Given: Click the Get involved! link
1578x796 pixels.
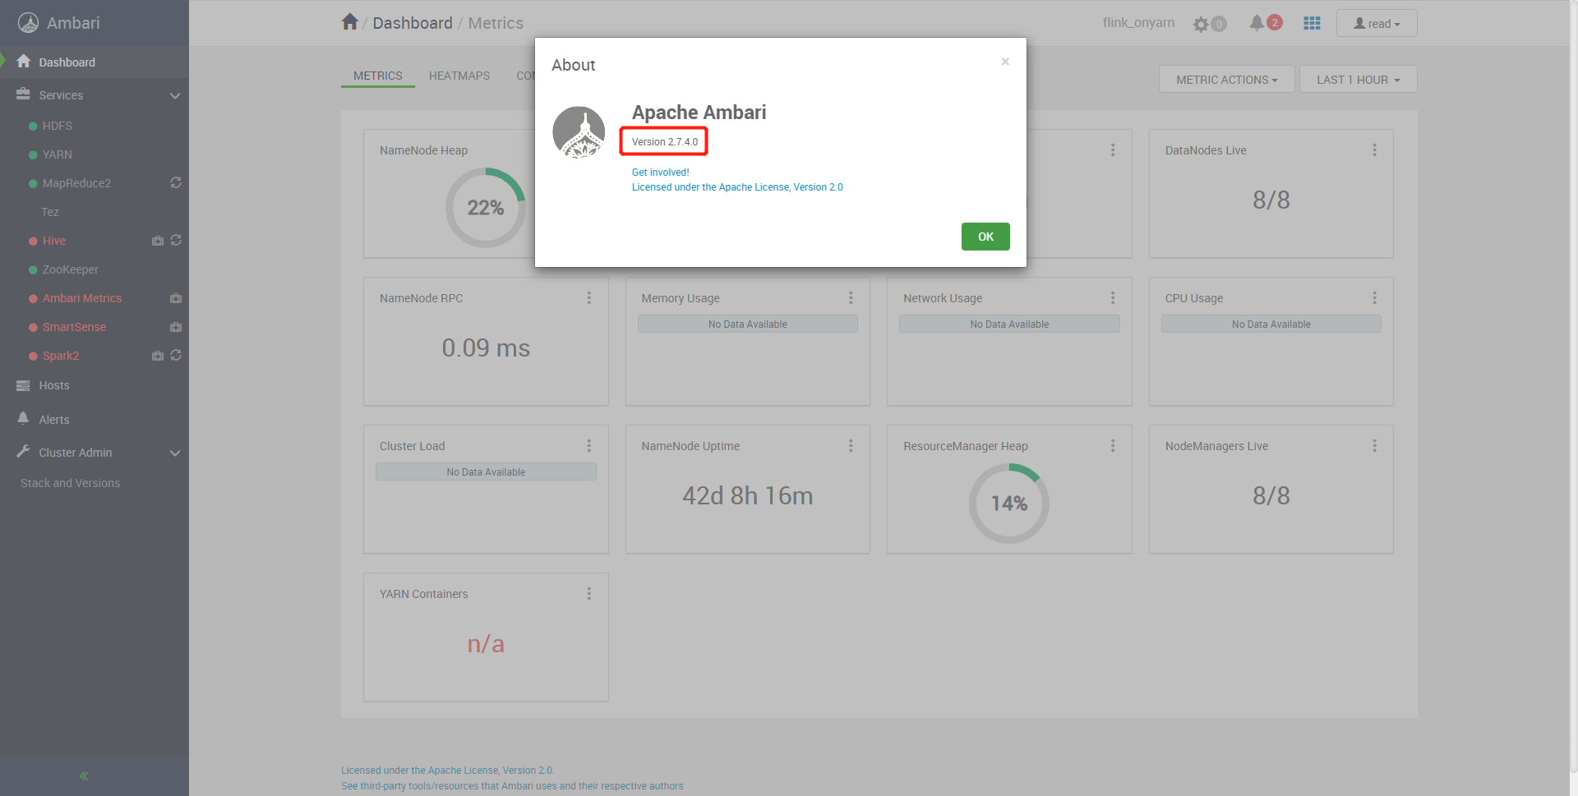Looking at the screenshot, I should pos(661,173).
